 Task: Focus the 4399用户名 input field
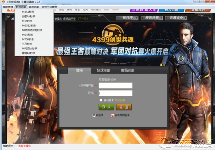click(x=115, y=85)
